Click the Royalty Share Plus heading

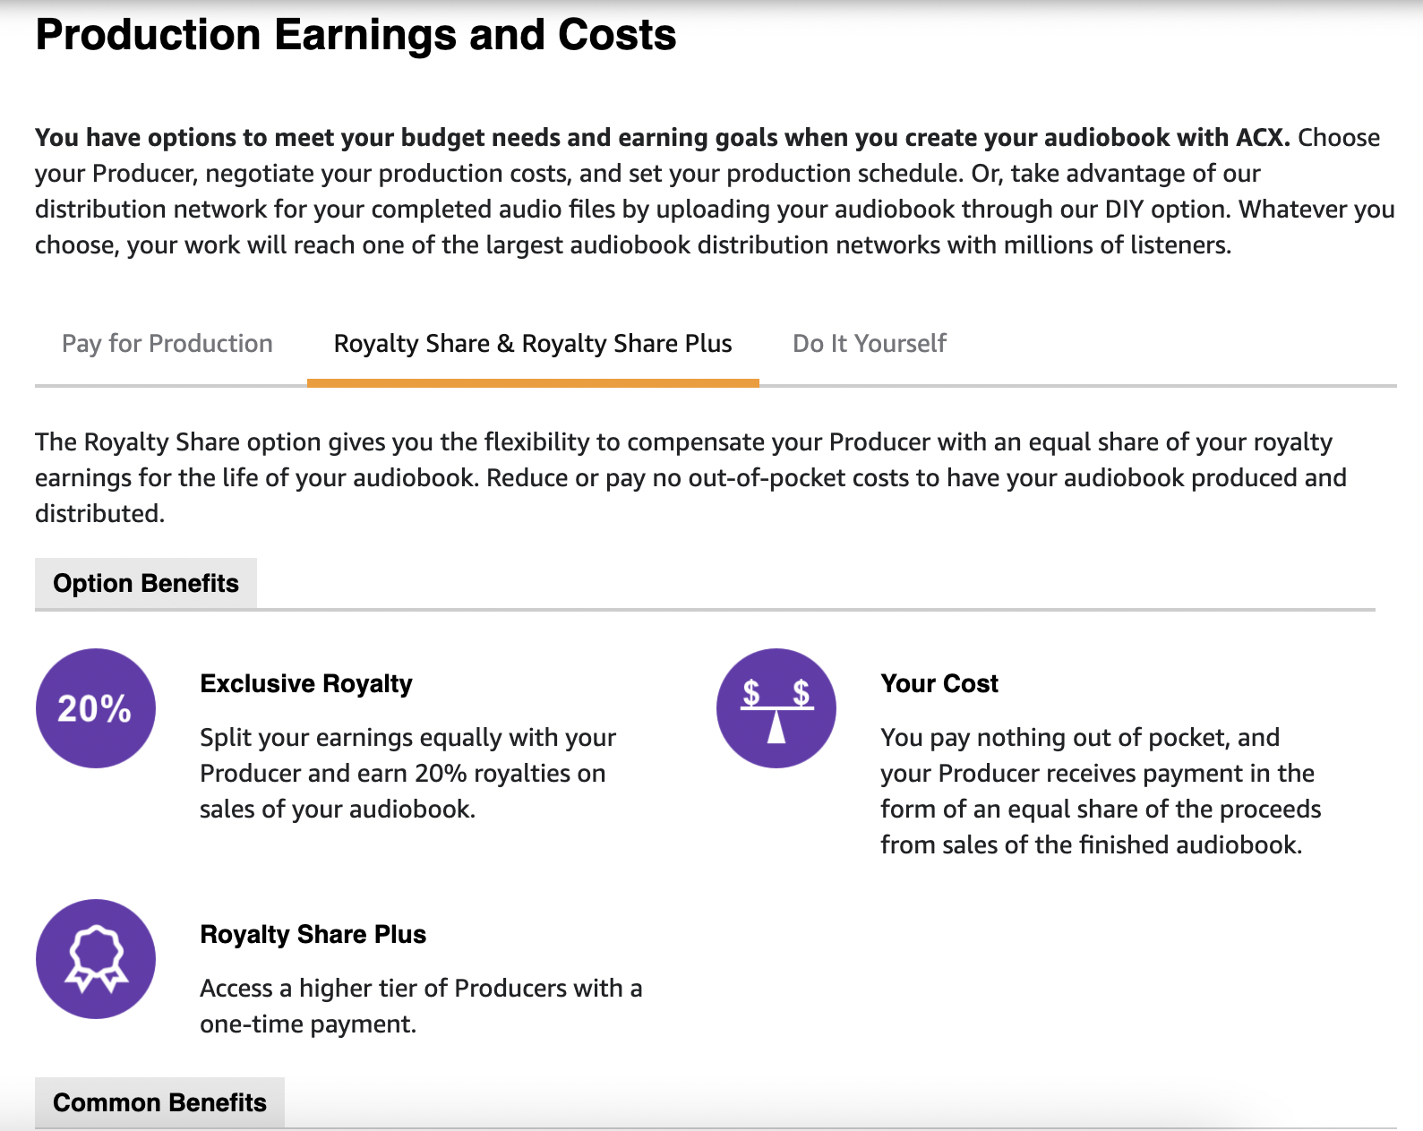click(x=313, y=935)
